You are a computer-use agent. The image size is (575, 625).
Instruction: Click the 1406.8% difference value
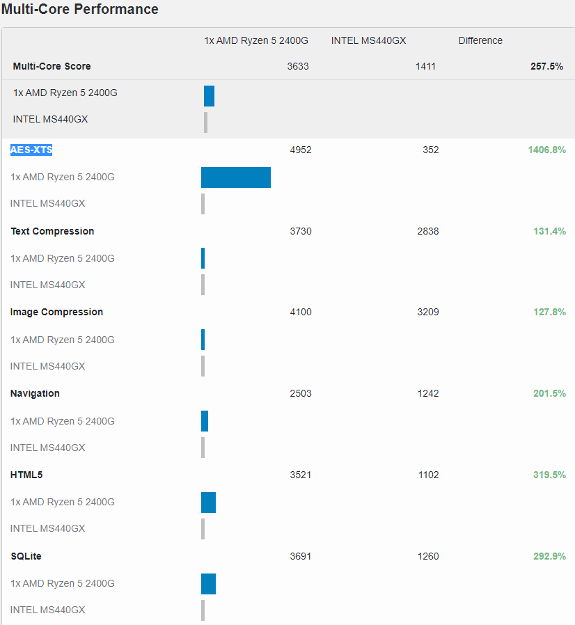pos(546,150)
